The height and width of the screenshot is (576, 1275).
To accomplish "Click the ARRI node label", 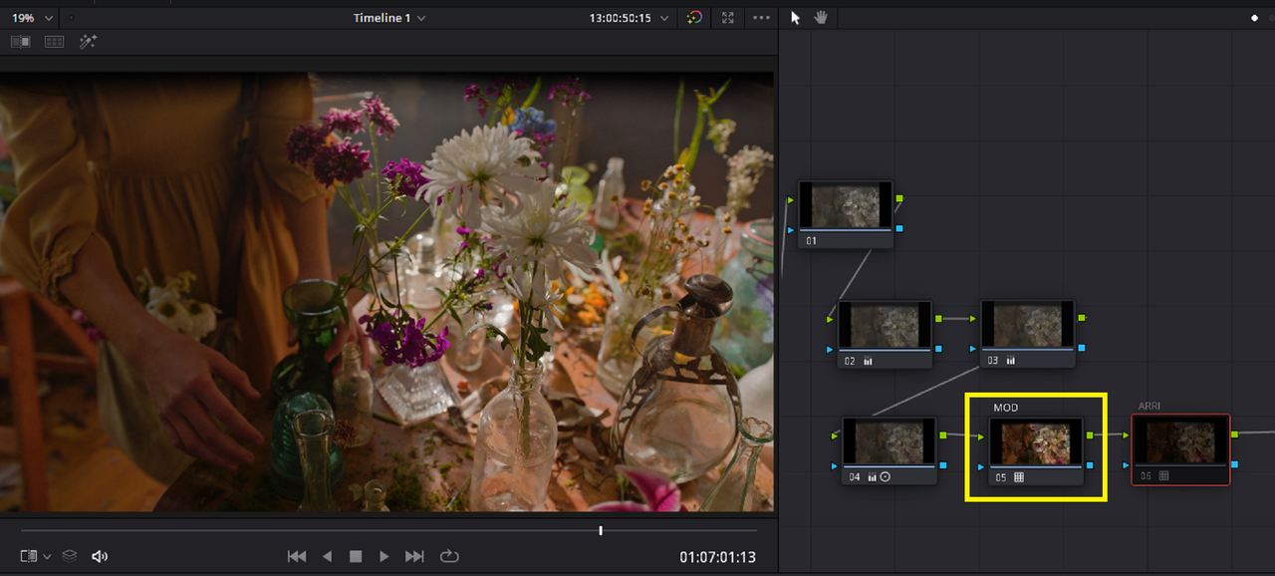I will [1149, 406].
